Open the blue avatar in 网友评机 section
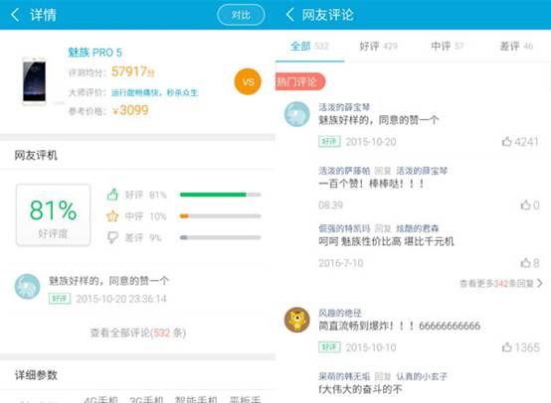The image size is (551, 403). pyautogui.click(x=27, y=287)
